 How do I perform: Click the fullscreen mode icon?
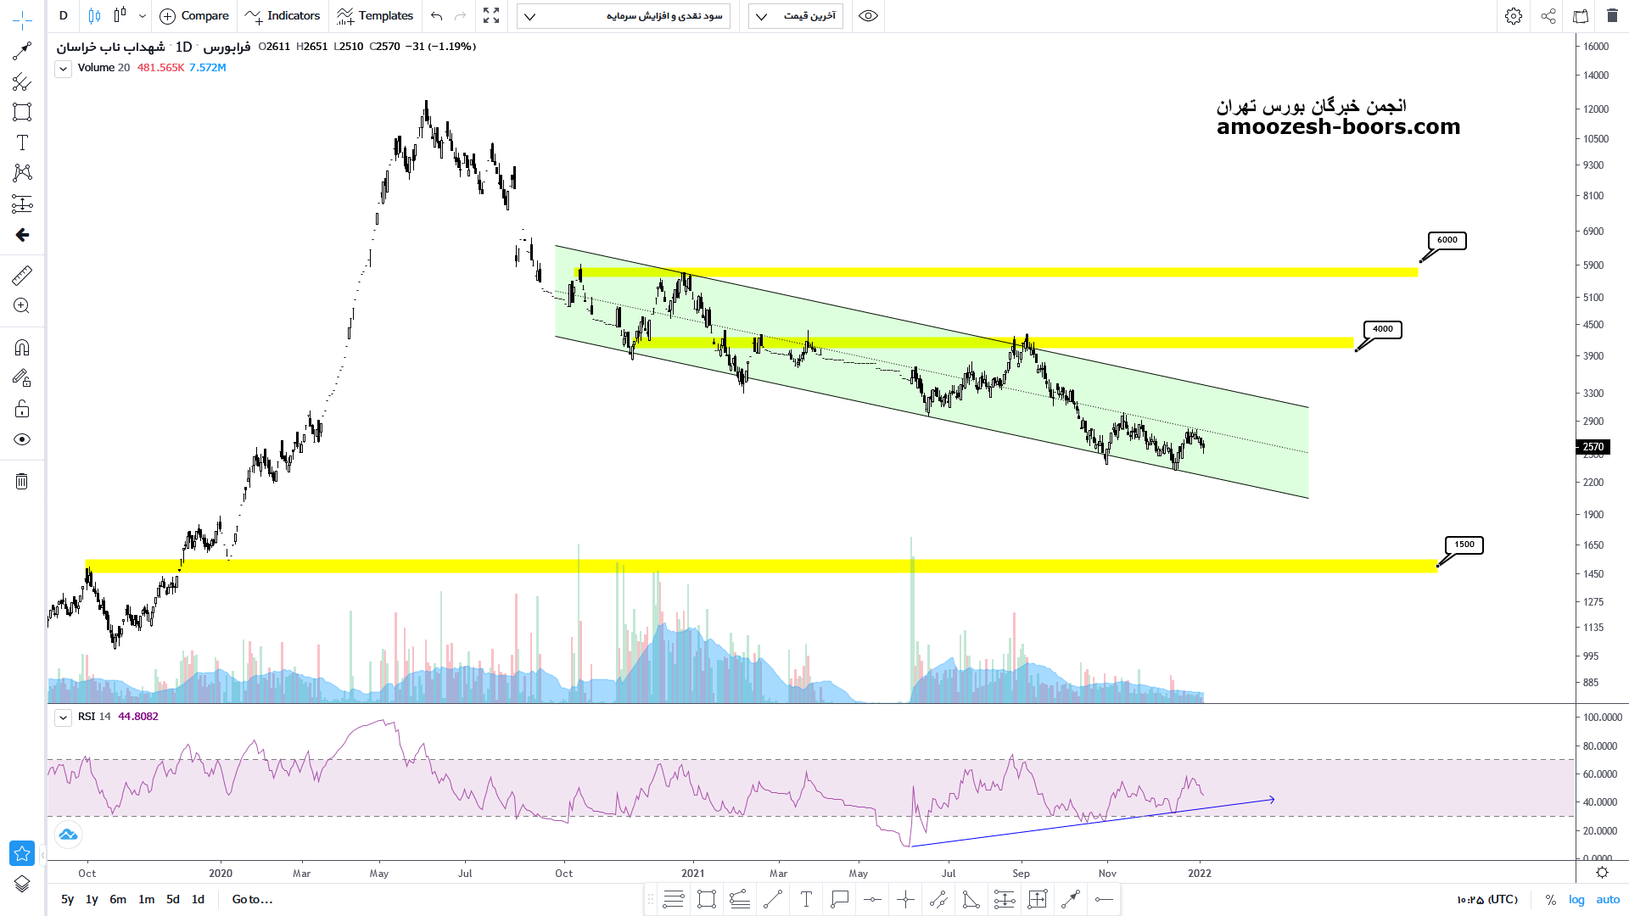pyautogui.click(x=491, y=16)
